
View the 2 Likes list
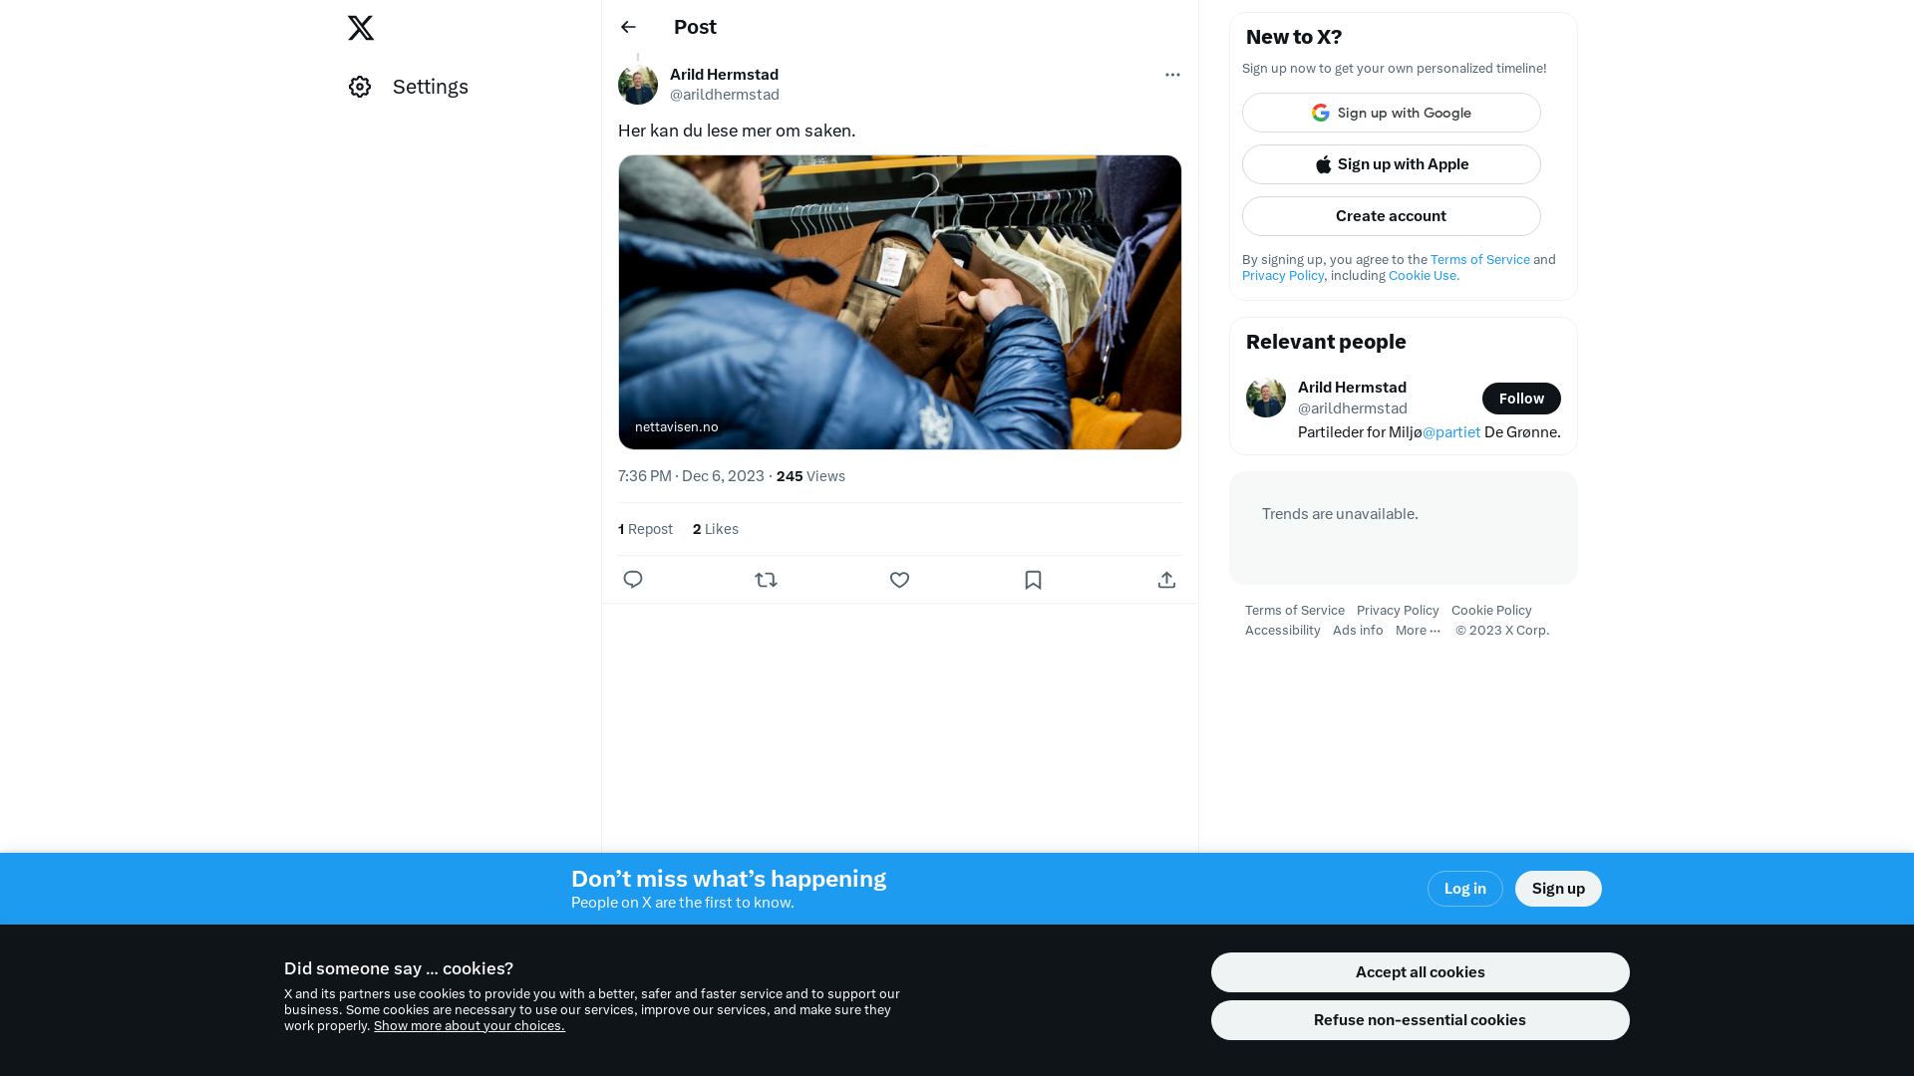(x=716, y=529)
